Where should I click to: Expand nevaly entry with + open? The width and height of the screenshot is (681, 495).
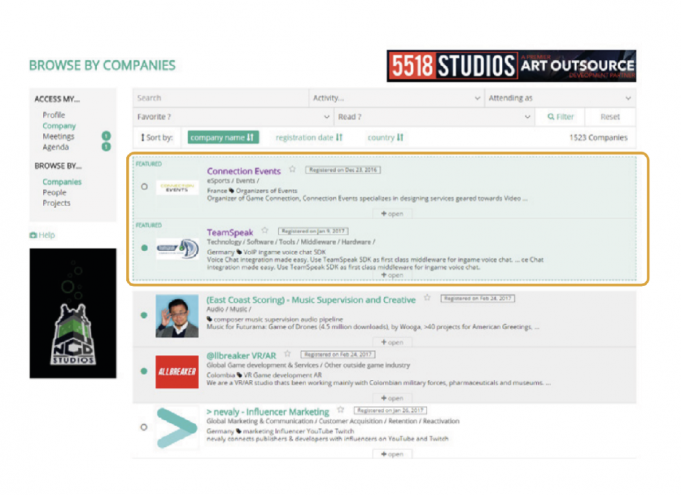click(392, 454)
